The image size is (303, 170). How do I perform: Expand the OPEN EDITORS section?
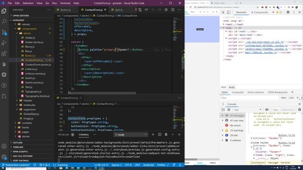(21, 16)
